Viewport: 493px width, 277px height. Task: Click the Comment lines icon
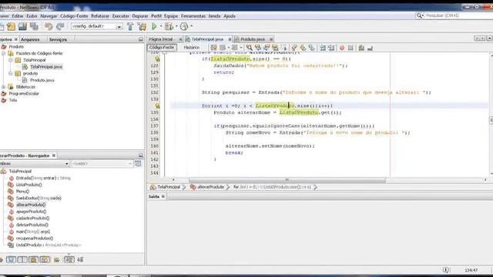pos(361,48)
